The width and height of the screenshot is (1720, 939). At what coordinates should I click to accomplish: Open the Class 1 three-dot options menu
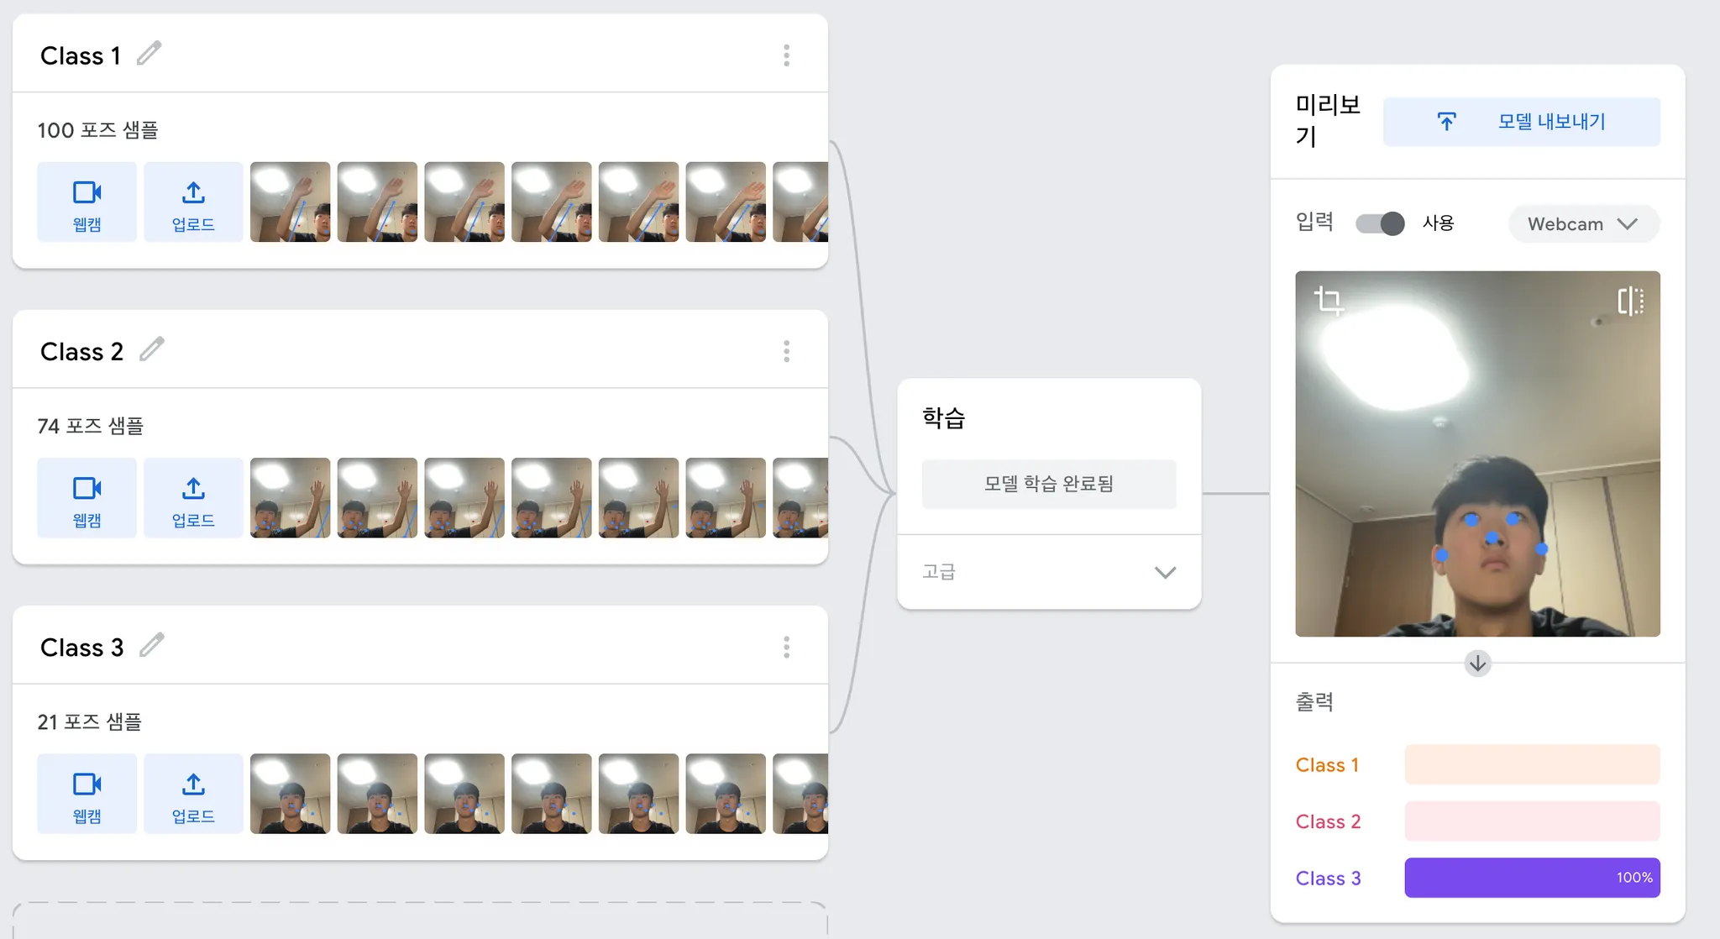(x=786, y=55)
